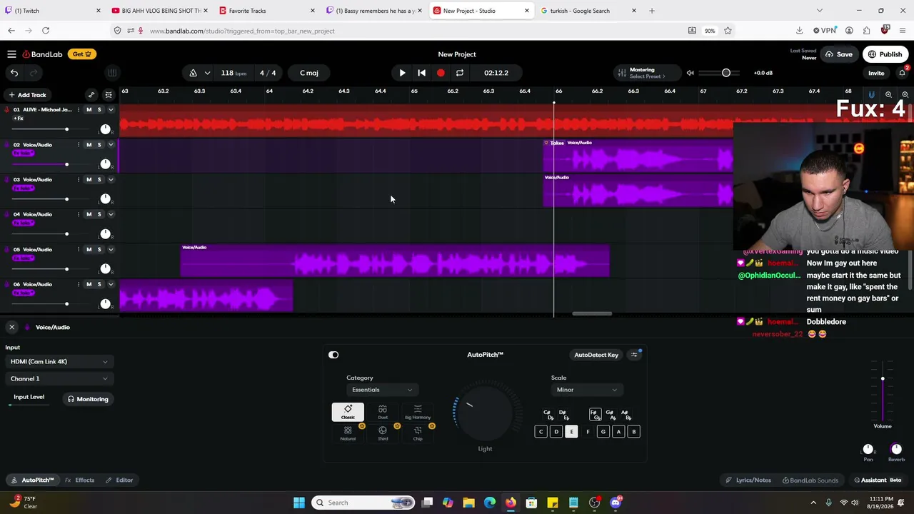Click AutoDetect Key
The width and height of the screenshot is (914, 514).
click(596, 355)
